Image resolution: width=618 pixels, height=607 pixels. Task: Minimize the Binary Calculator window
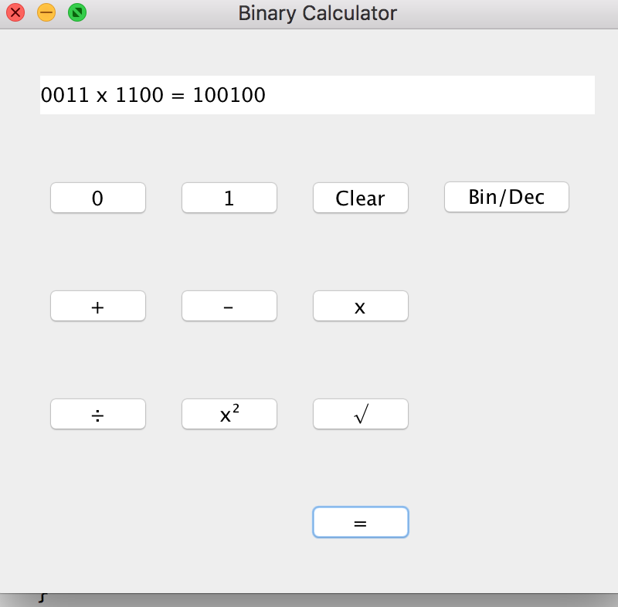[x=46, y=13]
